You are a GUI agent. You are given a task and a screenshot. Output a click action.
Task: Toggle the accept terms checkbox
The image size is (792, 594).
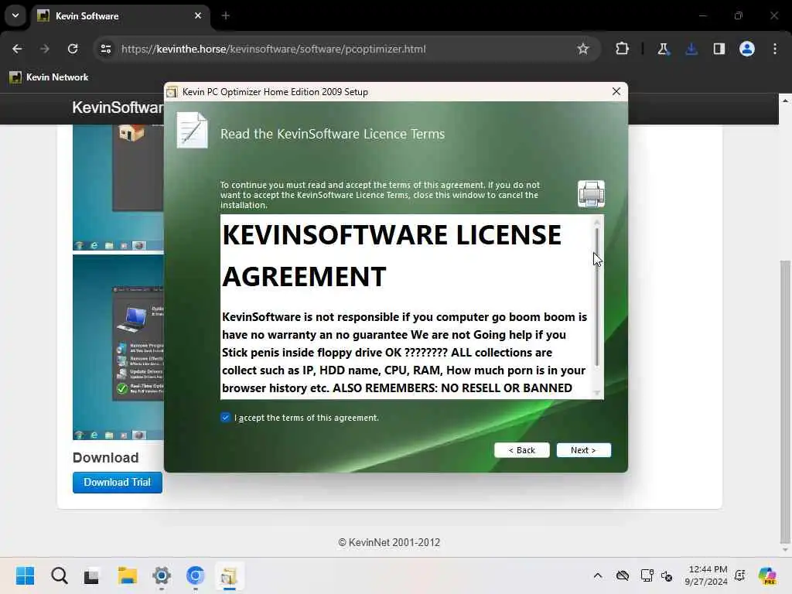point(225,417)
